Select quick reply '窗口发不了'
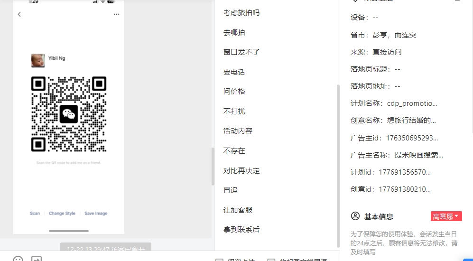This screenshot has height=261, width=473. (241, 52)
